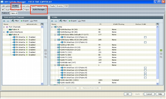
Task: Click Export in Ports and Port Channels panel
Action: pos(25,21)
